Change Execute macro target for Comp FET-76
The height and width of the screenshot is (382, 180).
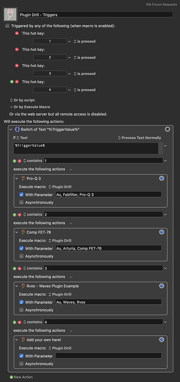pos(60,240)
